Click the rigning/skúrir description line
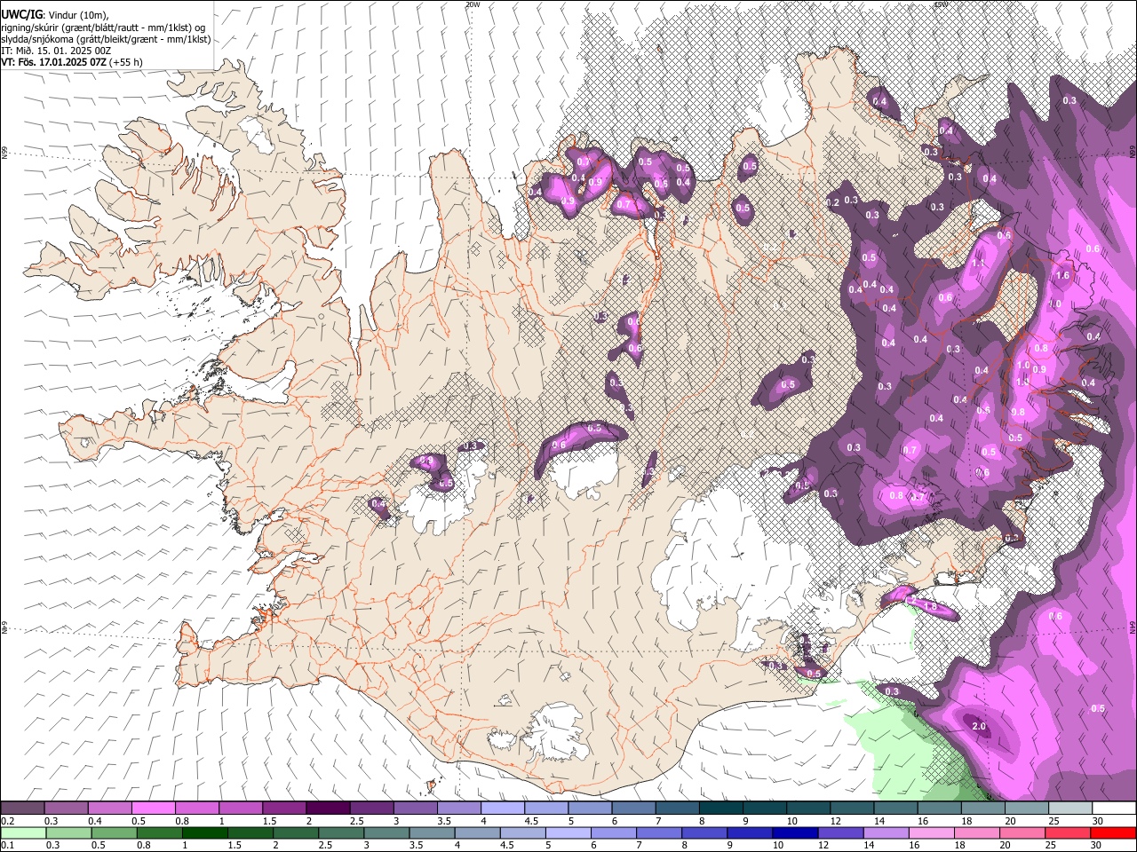 [105, 28]
